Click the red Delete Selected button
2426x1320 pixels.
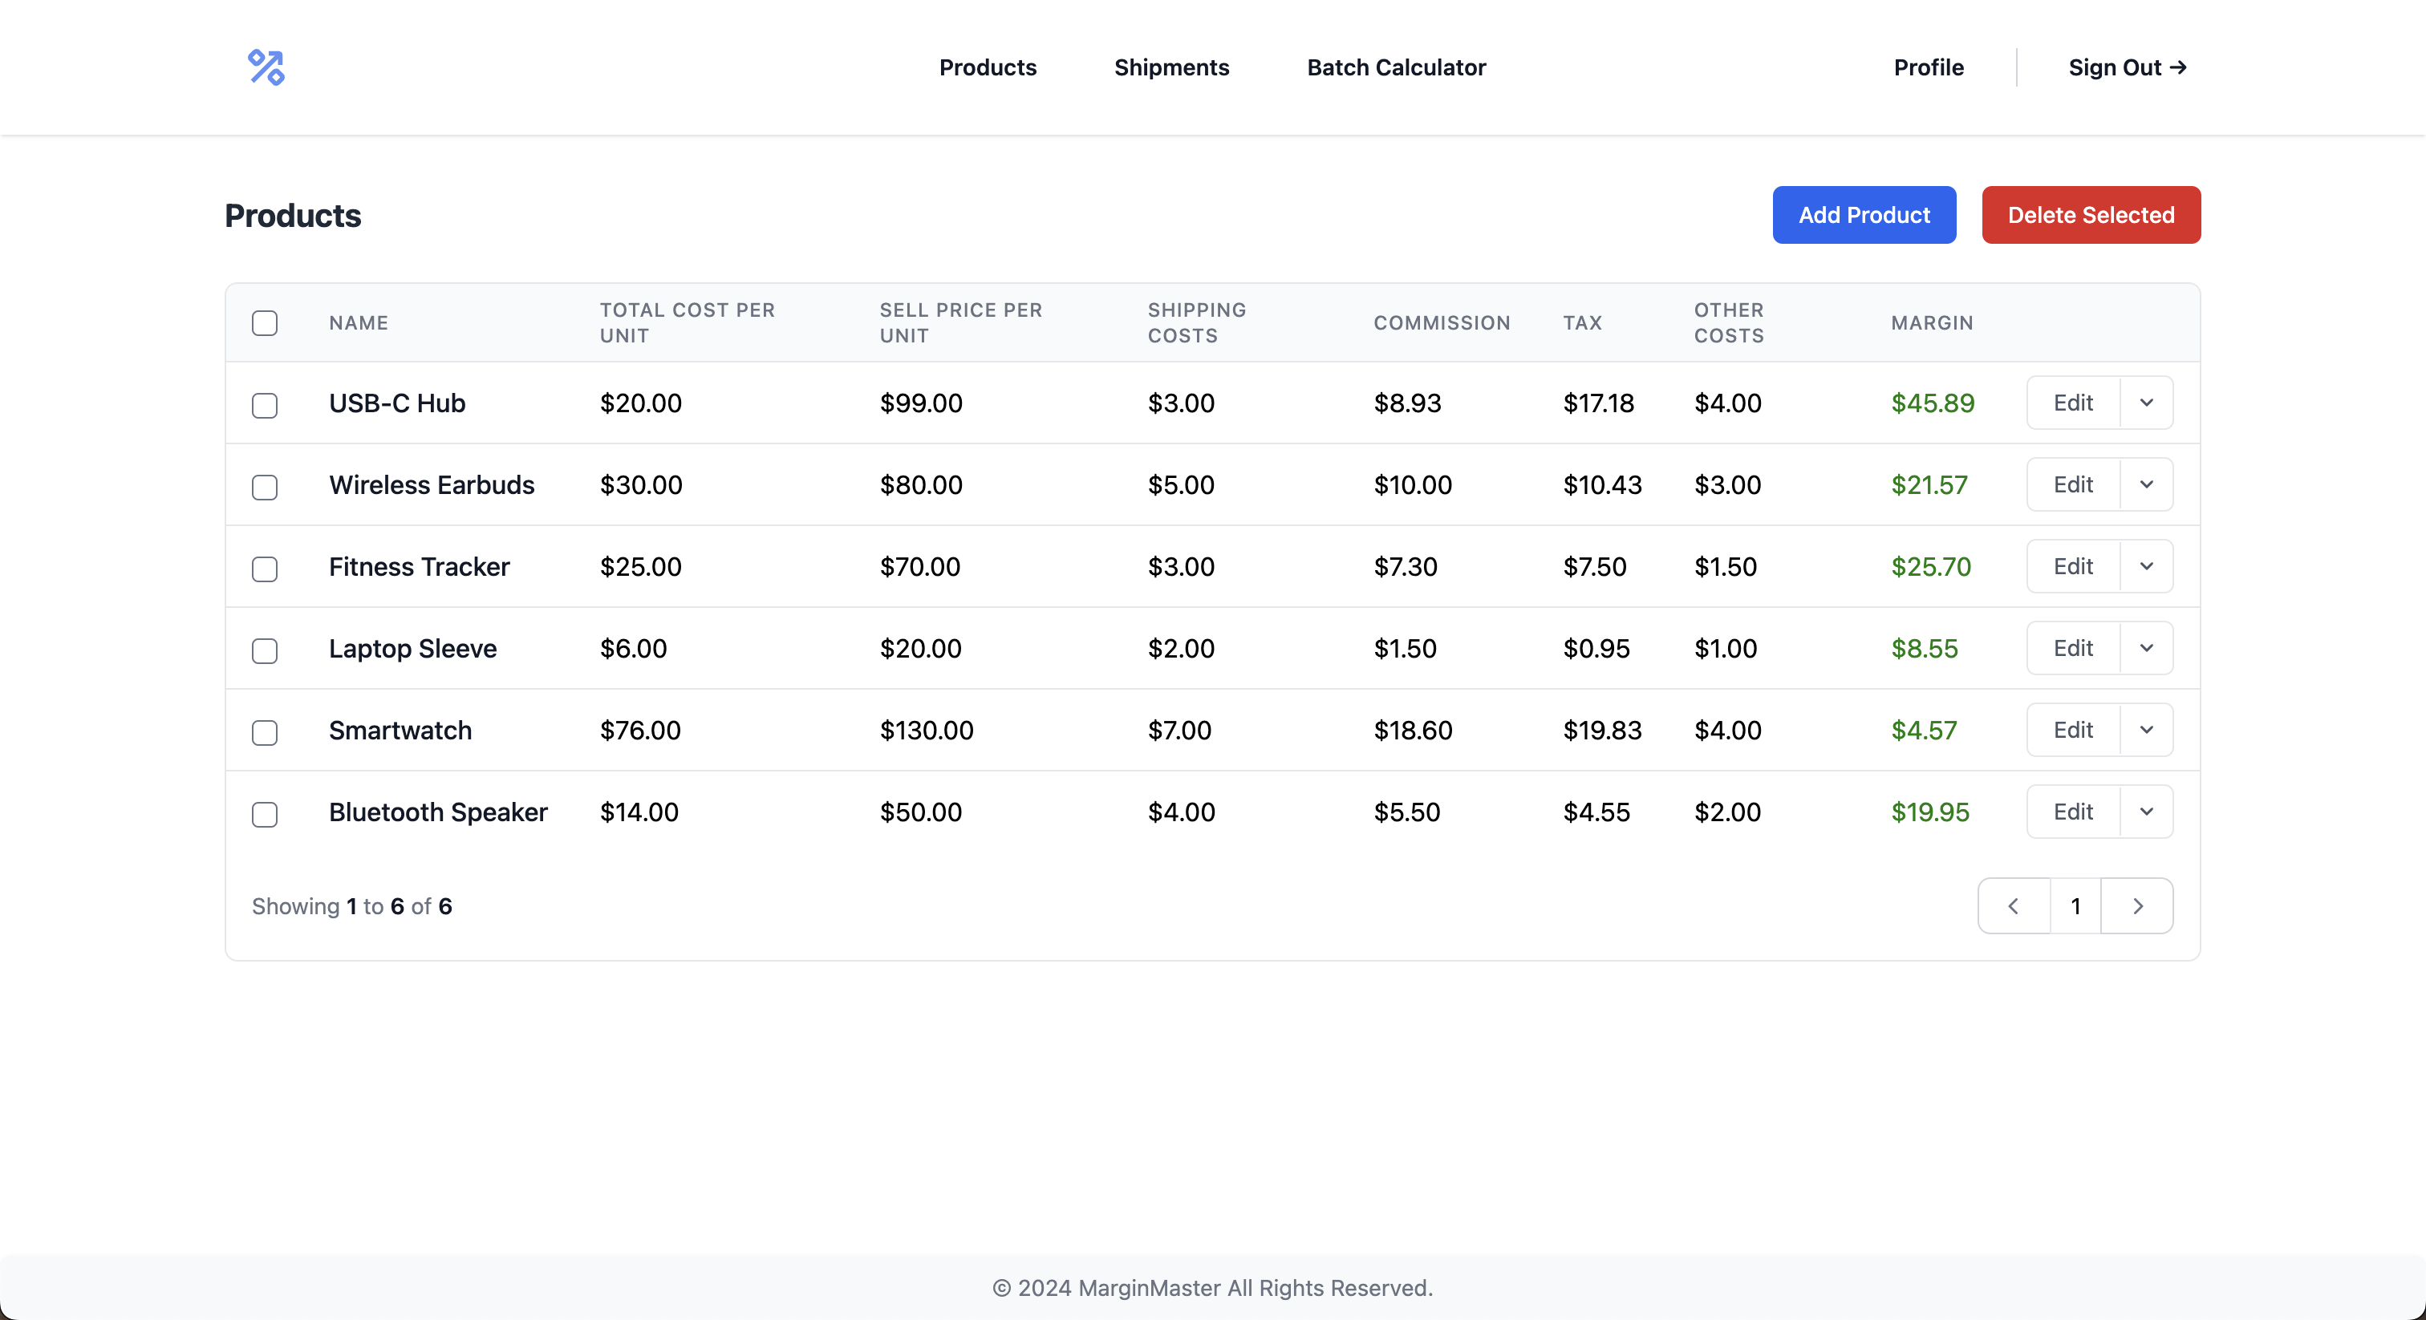pos(2090,215)
